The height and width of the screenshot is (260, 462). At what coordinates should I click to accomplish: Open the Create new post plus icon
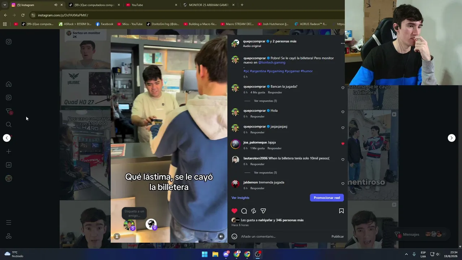click(9, 151)
